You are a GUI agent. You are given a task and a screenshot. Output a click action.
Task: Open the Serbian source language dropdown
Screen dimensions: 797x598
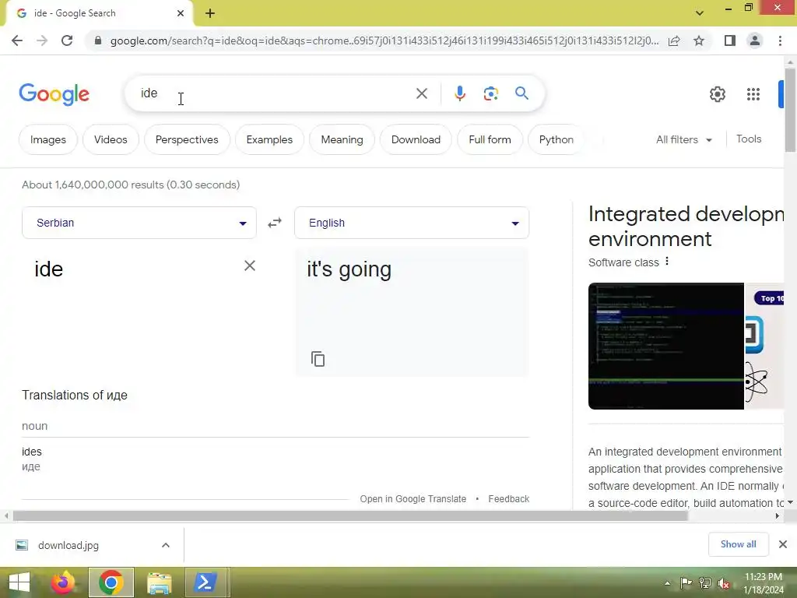pyautogui.click(x=139, y=223)
